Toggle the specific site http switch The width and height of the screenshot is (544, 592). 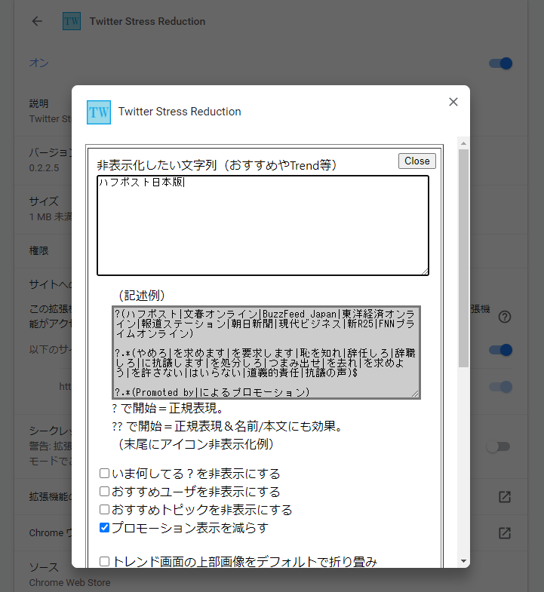coord(500,387)
